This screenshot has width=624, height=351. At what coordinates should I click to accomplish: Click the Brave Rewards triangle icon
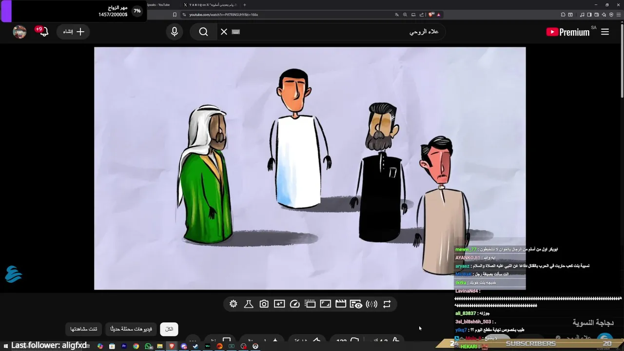tap(439, 15)
